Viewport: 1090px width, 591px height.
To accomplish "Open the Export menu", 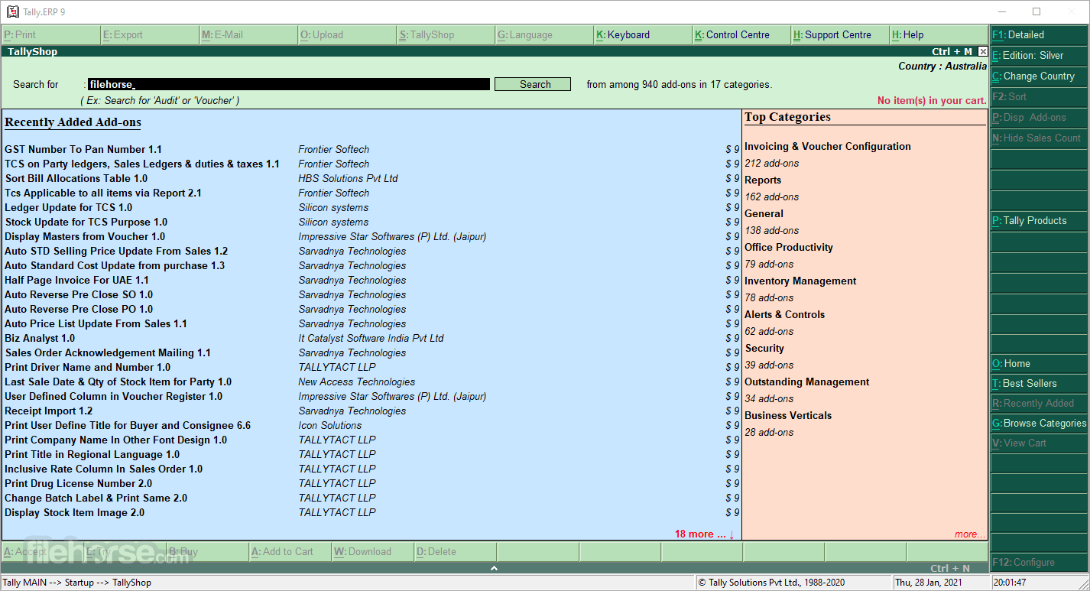I will pos(150,35).
